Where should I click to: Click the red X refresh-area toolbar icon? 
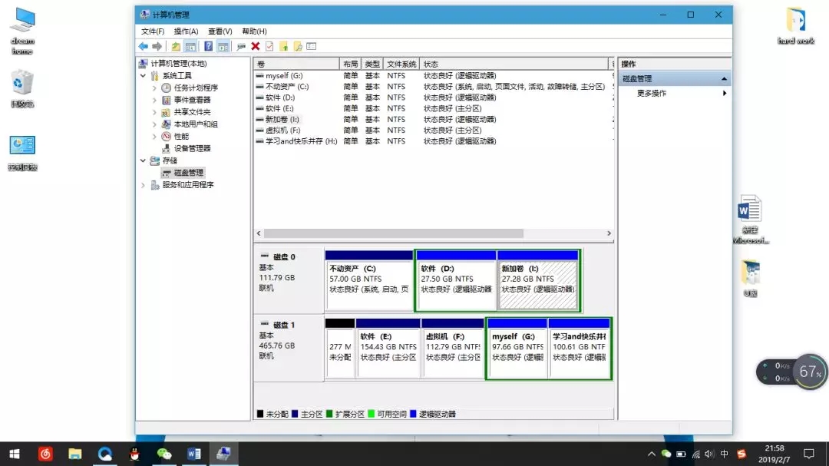(x=255, y=46)
